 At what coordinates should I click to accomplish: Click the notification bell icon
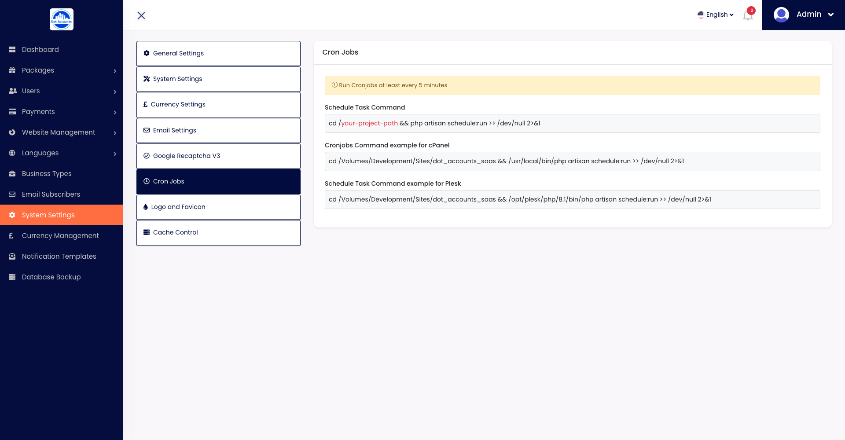[x=748, y=15]
